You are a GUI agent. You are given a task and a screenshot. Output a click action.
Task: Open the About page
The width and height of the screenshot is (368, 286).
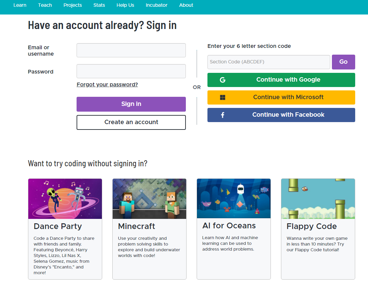[x=186, y=5]
